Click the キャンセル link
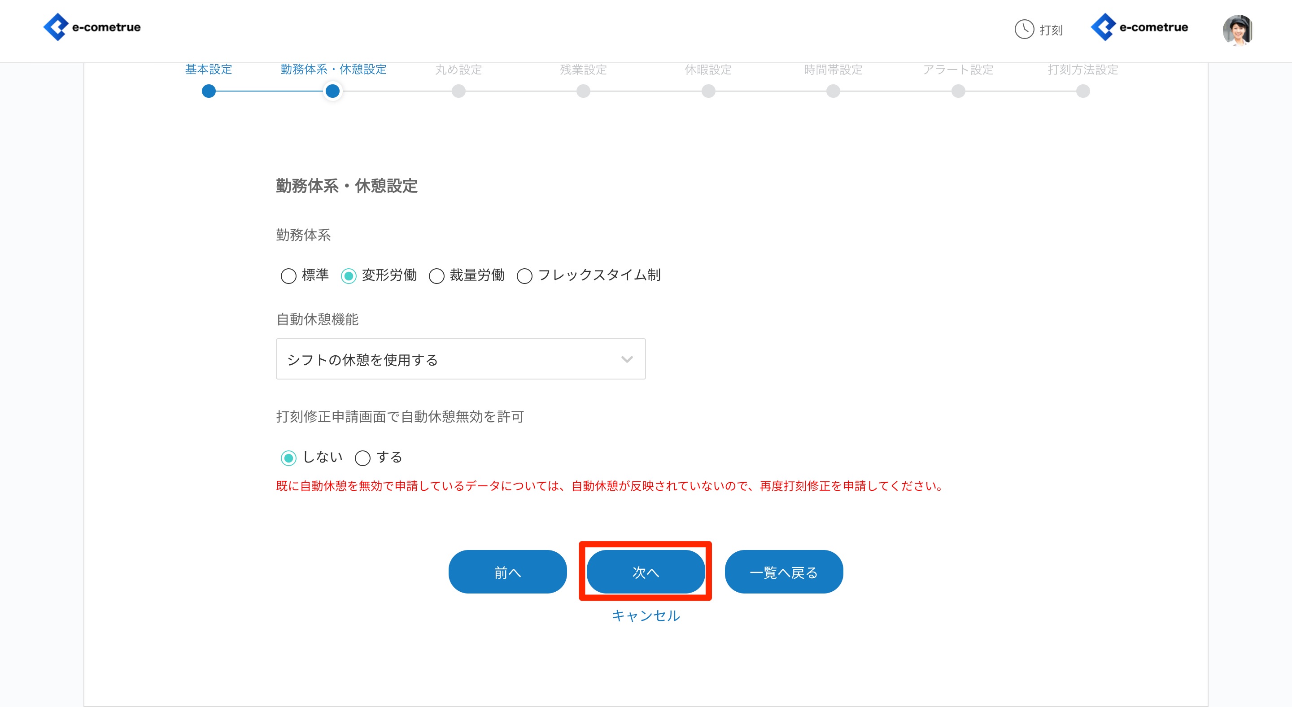Viewport: 1292px width, 707px height. (646, 615)
